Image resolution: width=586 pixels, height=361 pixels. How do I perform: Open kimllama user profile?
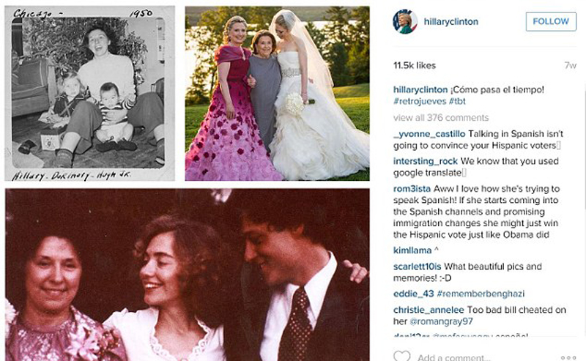(x=412, y=250)
